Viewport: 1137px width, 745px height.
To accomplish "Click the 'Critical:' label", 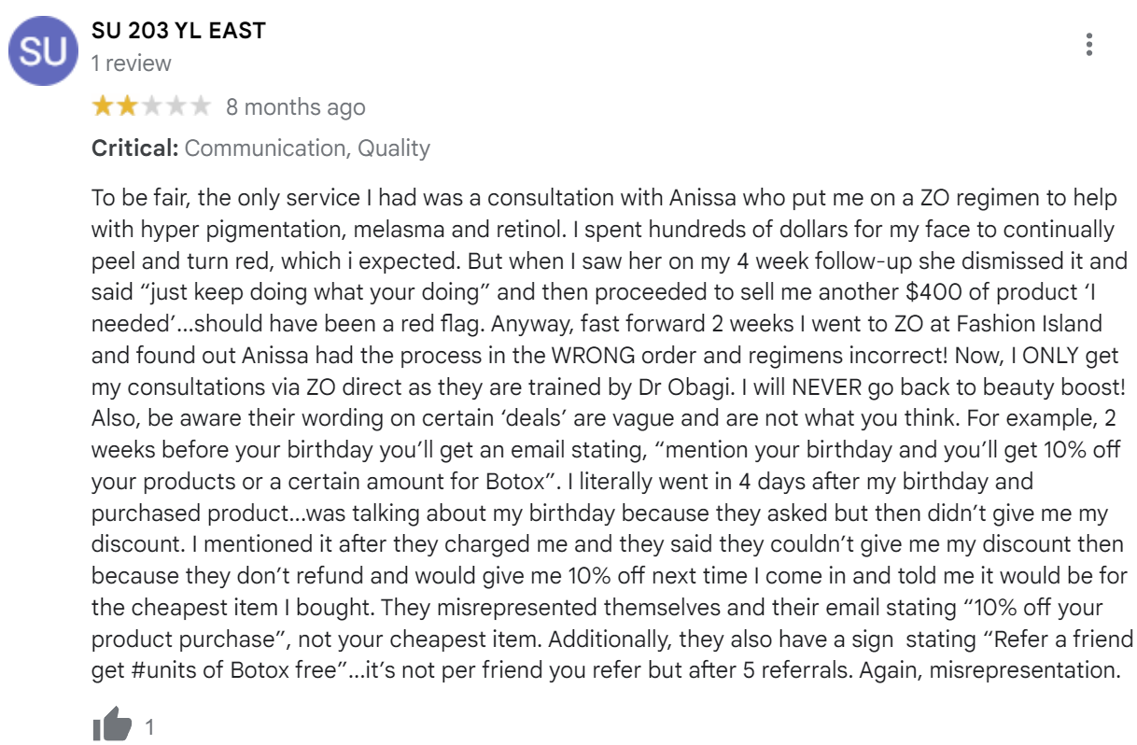I will pos(134,148).
